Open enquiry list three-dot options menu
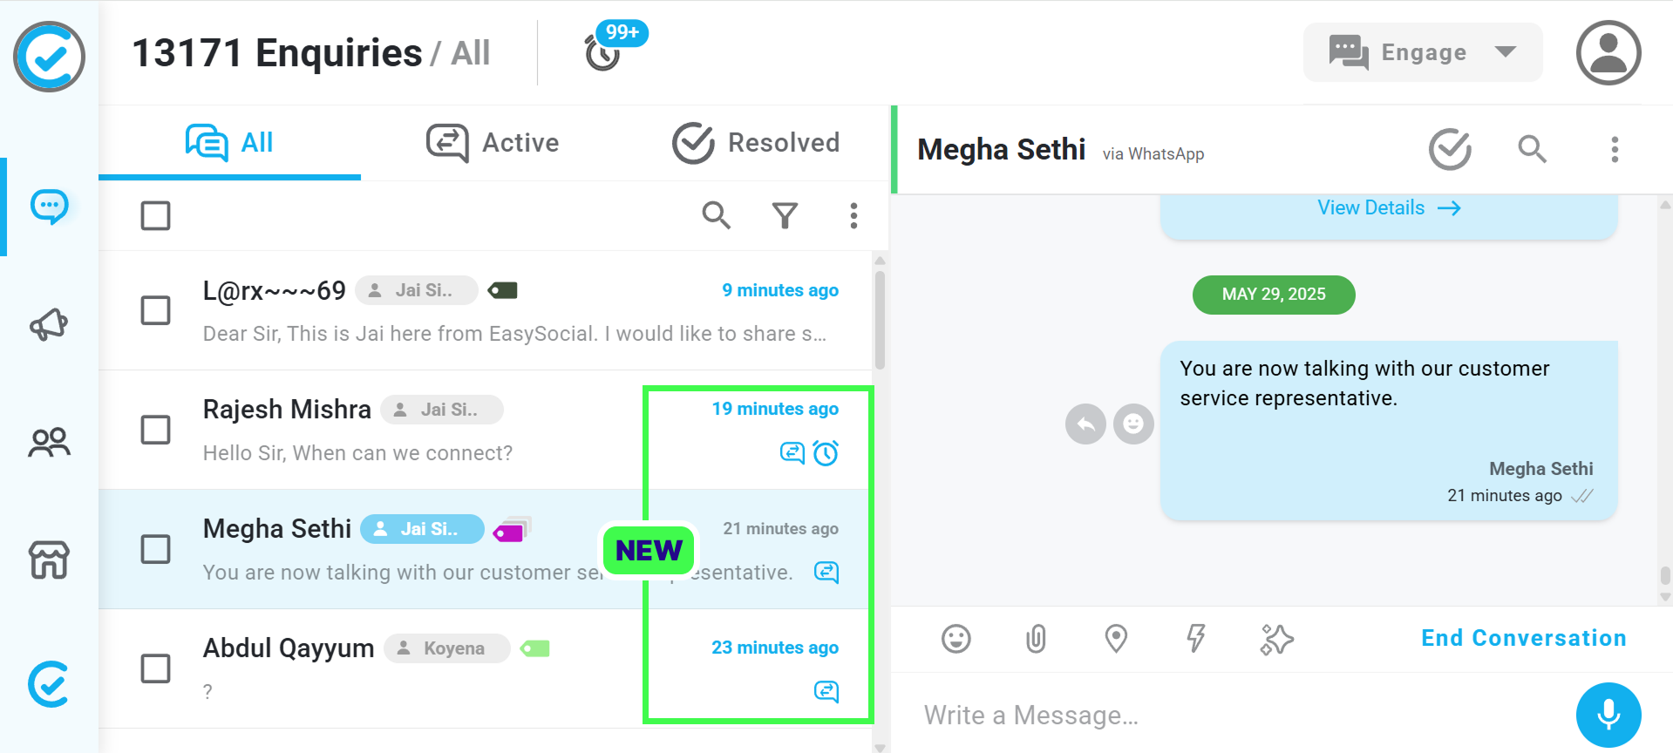Viewport: 1673px width, 753px height. point(854,215)
